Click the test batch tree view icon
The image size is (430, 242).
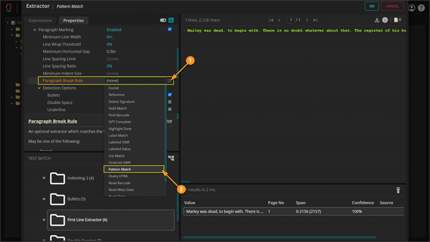(171, 158)
